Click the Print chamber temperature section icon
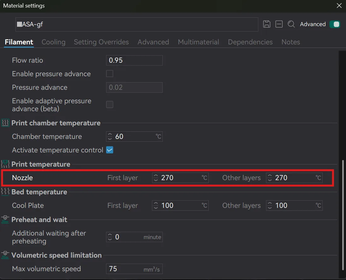 pyautogui.click(x=5, y=123)
